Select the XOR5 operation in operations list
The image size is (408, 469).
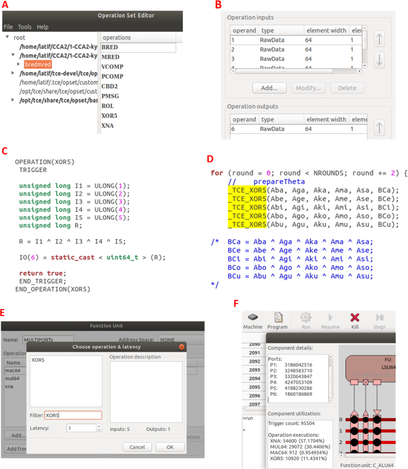[x=109, y=115]
